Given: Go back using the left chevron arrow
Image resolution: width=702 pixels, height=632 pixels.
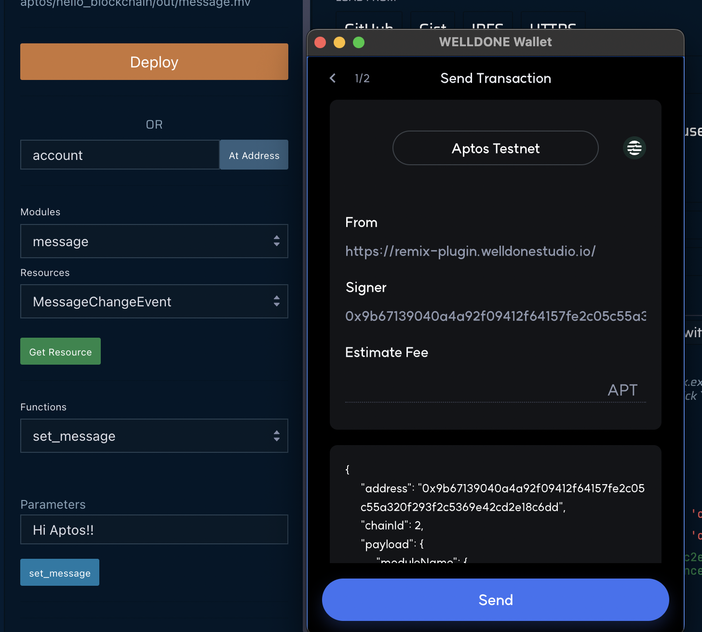Looking at the screenshot, I should (333, 78).
